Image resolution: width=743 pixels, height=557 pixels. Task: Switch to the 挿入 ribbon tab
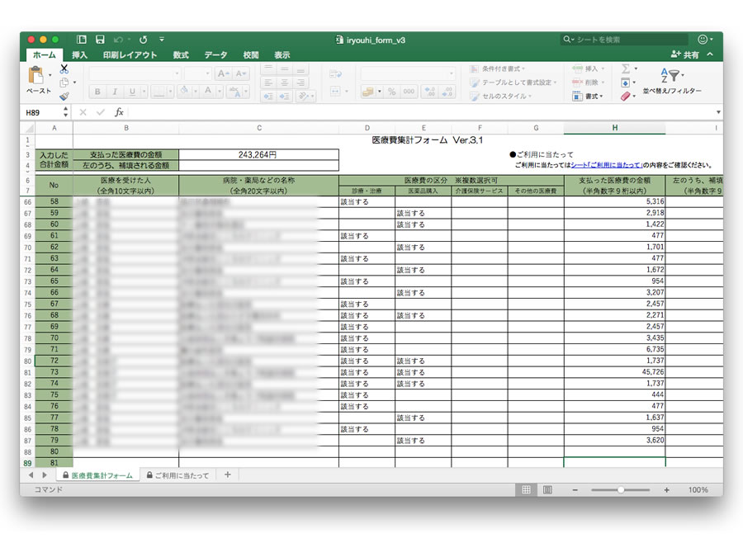pyautogui.click(x=79, y=55)
